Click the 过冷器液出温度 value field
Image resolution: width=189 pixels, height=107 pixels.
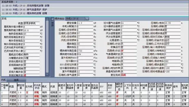(x=129, y=26)
